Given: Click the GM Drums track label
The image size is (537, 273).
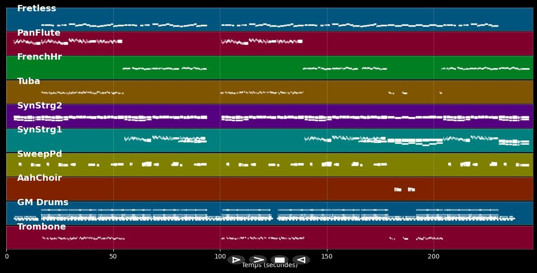Looking at the screenshot, I should click(43, 202).
